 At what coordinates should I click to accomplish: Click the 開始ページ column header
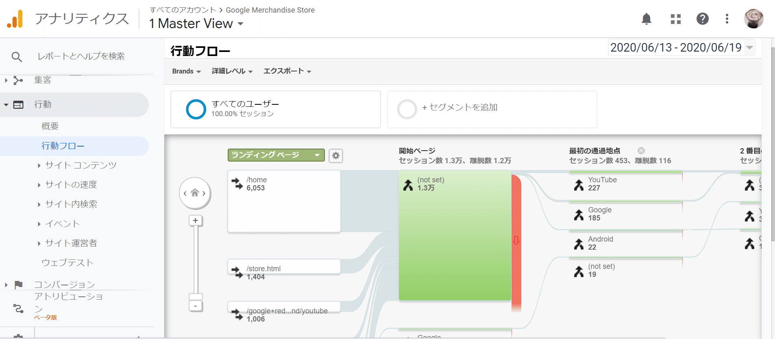417,151
